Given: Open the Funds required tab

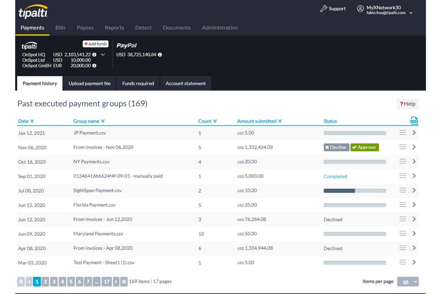Looking at the screenshot, I should pyautogui.click(x=138, y=83).
